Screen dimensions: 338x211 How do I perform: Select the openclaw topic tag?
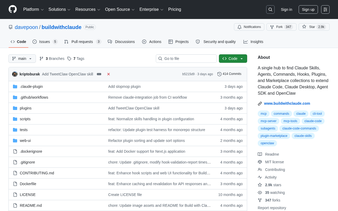267,143
